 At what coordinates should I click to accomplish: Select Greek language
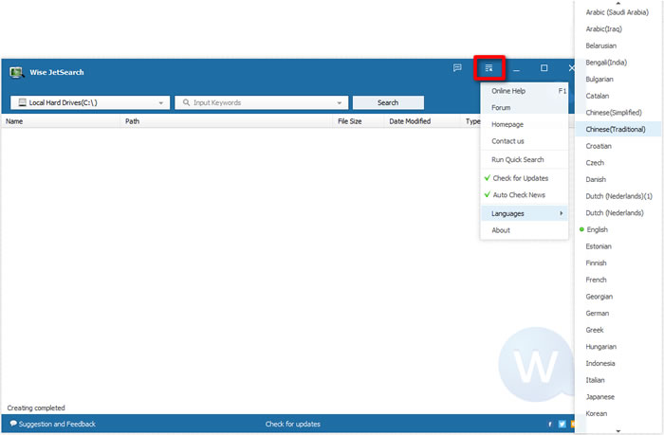[618, 330]
